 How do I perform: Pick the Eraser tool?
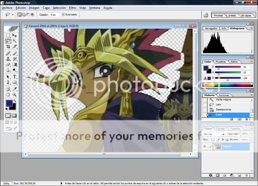click(x=8, y=65)
